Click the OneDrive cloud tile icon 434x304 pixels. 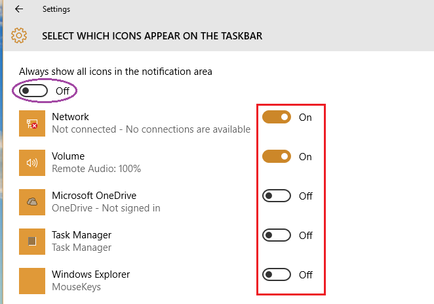coord(32,202)
